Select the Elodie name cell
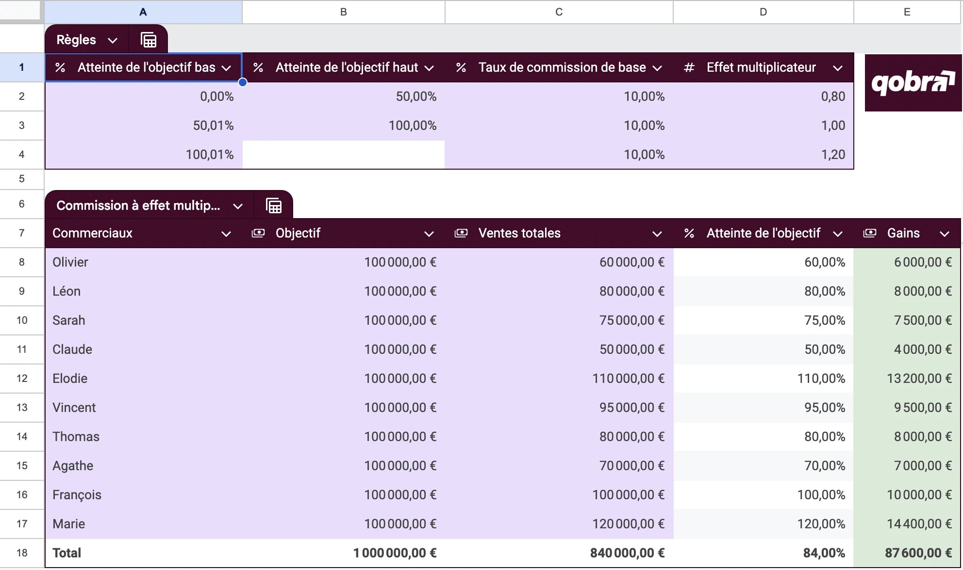The width and height of the screenshot is (963, 570). tap(144, 379)
